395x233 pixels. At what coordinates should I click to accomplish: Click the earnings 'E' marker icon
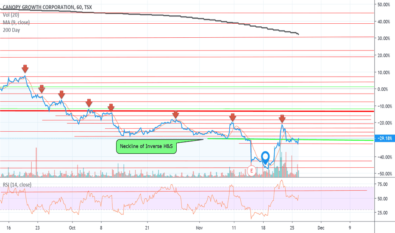point(251,171)
